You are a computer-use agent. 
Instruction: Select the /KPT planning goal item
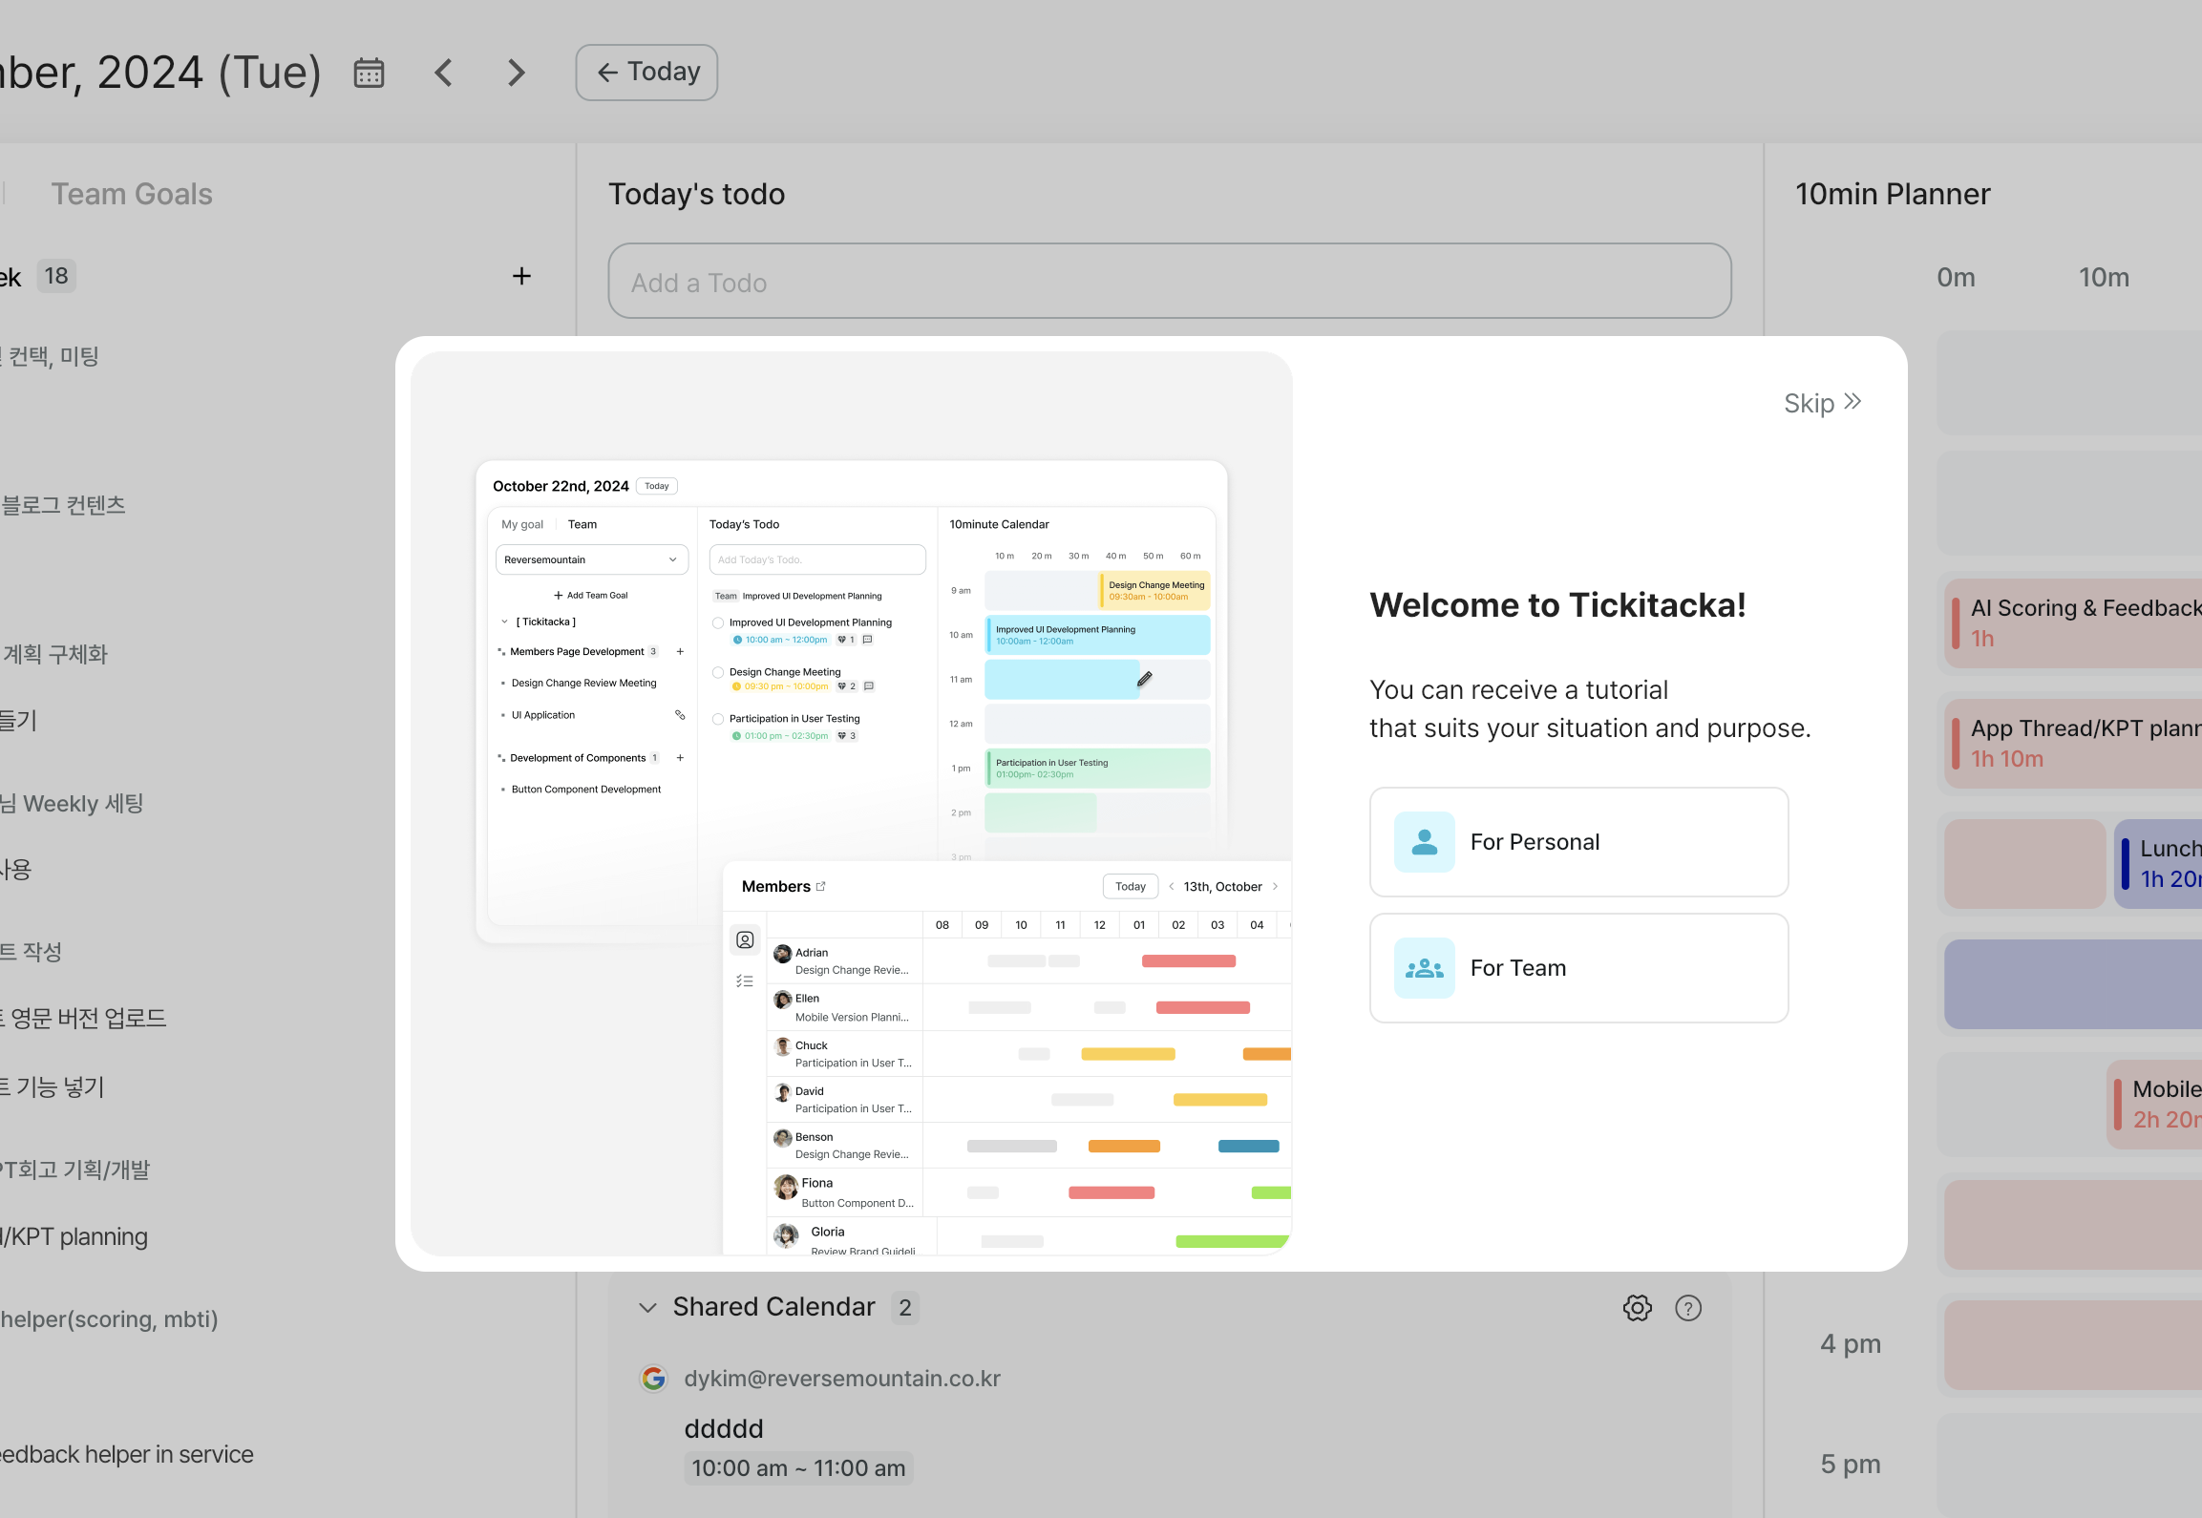pyautogui.click(x=74, y=1236)
